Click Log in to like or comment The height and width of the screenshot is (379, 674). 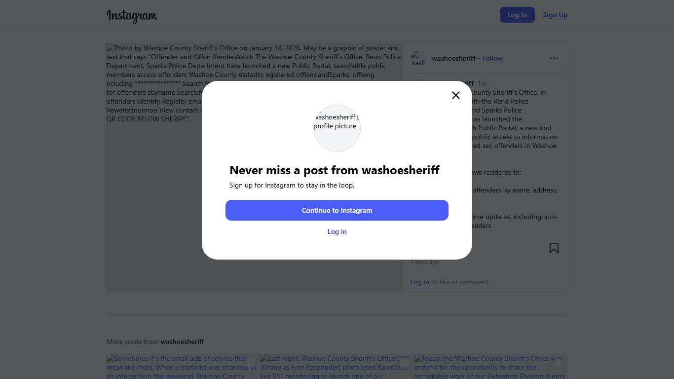(419, 282)
